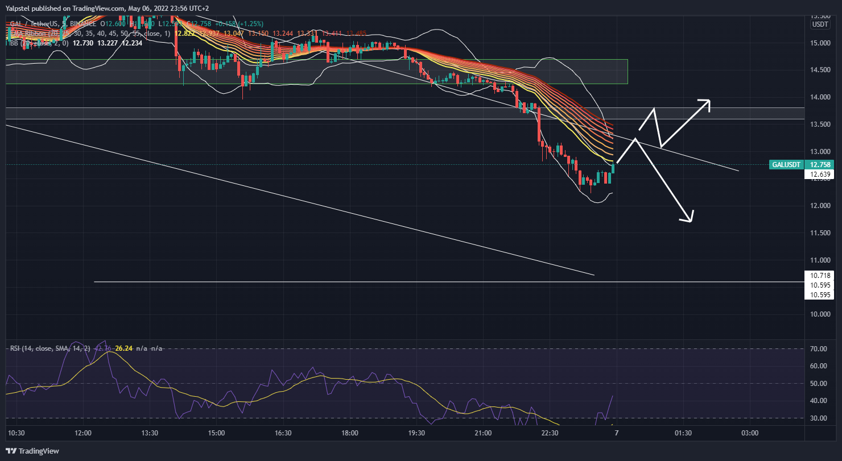Click the yellow 26.24 RSI moving average value

(123, 348)
